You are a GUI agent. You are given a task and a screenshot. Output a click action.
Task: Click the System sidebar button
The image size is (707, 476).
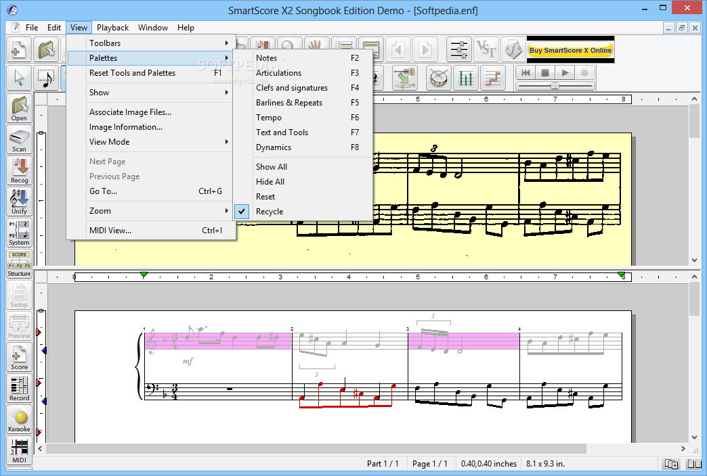(19, 233)
